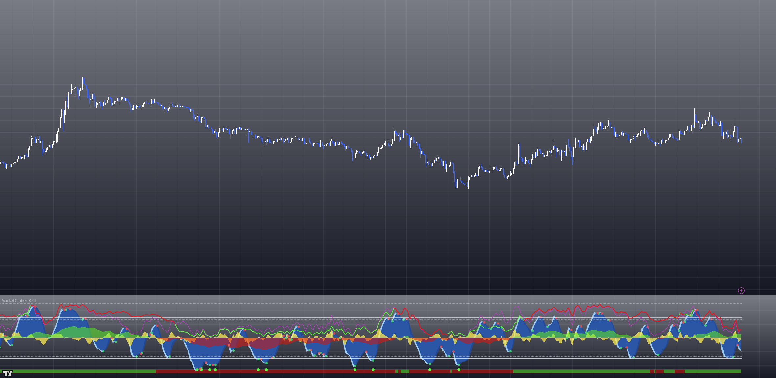The image size is (776, 378).
Task: Open the TradingView logo in bottom-left corner
Action: pyautogui.click(x=7, y=373)
